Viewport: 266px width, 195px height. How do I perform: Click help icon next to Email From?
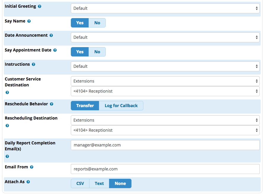pos(32,167)
